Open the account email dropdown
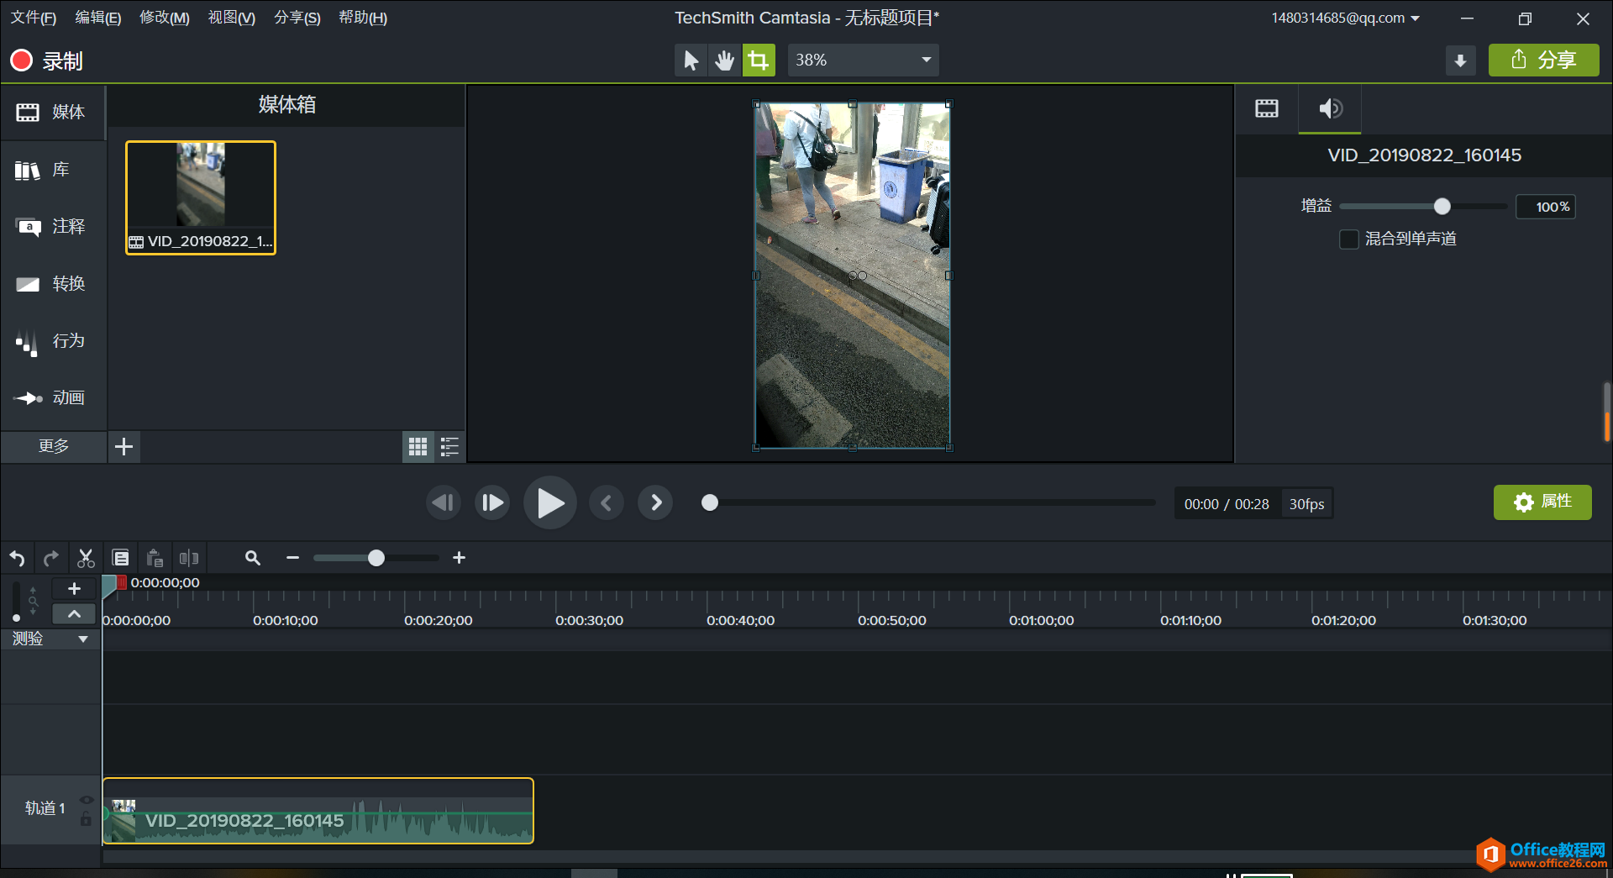 [1345, 18]
